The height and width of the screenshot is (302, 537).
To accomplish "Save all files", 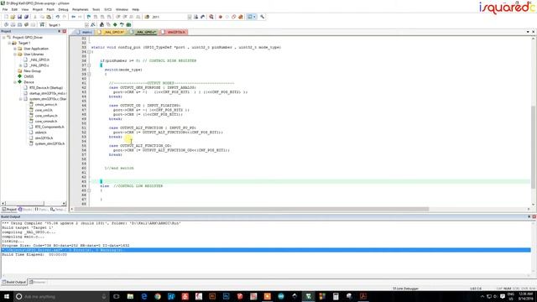I will [26, 17].
